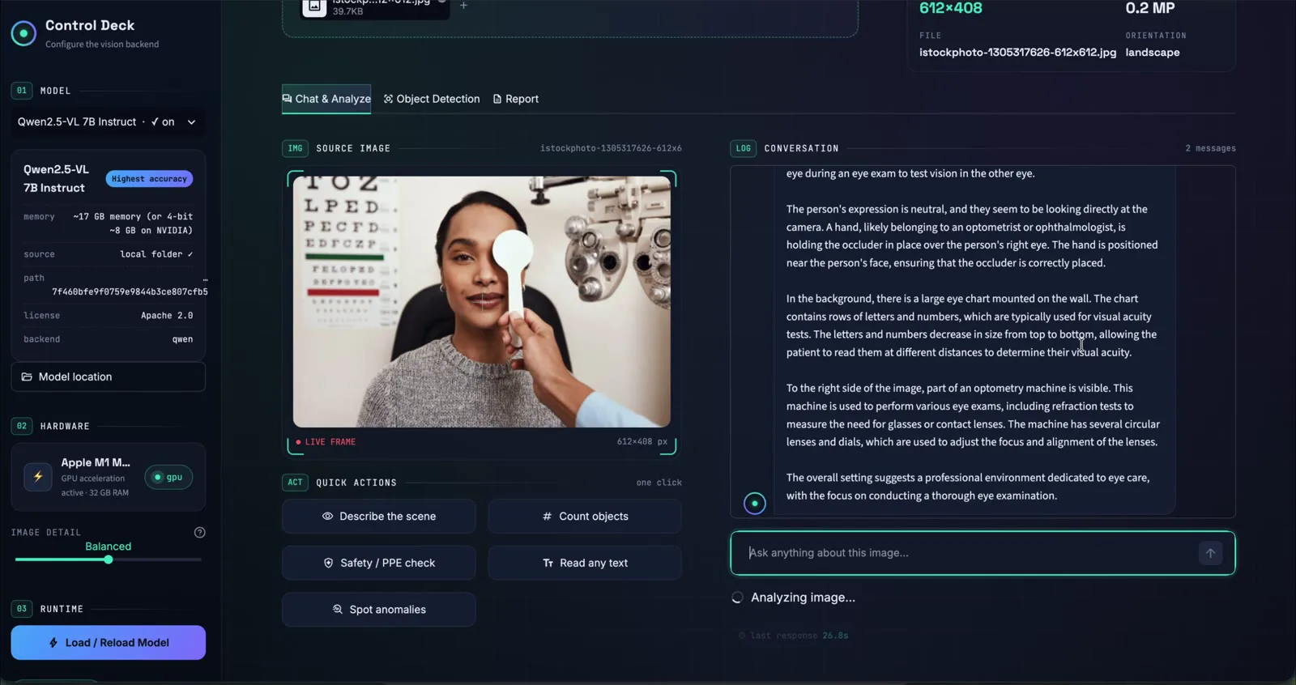Click Load / Reload Model button
The height and width of the screenshot is (685, 1296).
[108, 642]
